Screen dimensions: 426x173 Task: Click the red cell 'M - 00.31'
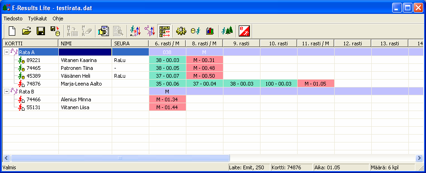204,60
